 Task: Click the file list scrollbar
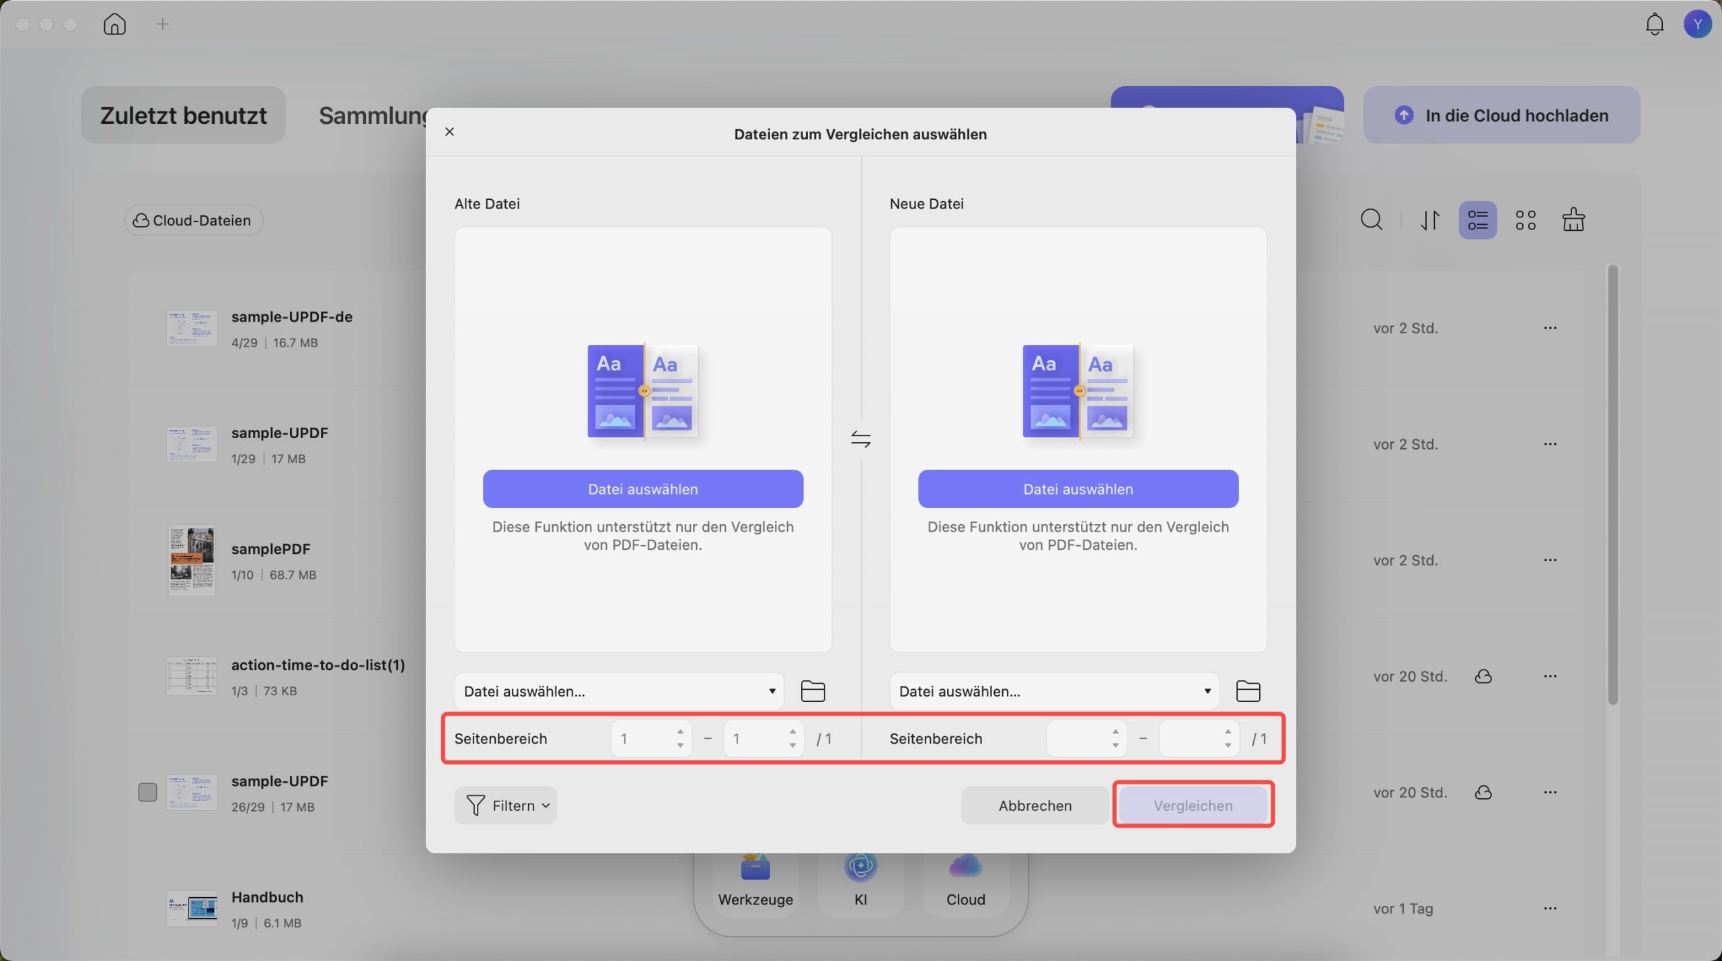(1612, 485)
